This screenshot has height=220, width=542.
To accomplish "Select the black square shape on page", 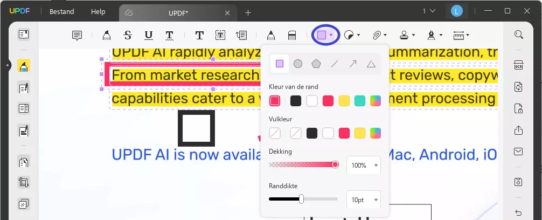I will point(196,128).
